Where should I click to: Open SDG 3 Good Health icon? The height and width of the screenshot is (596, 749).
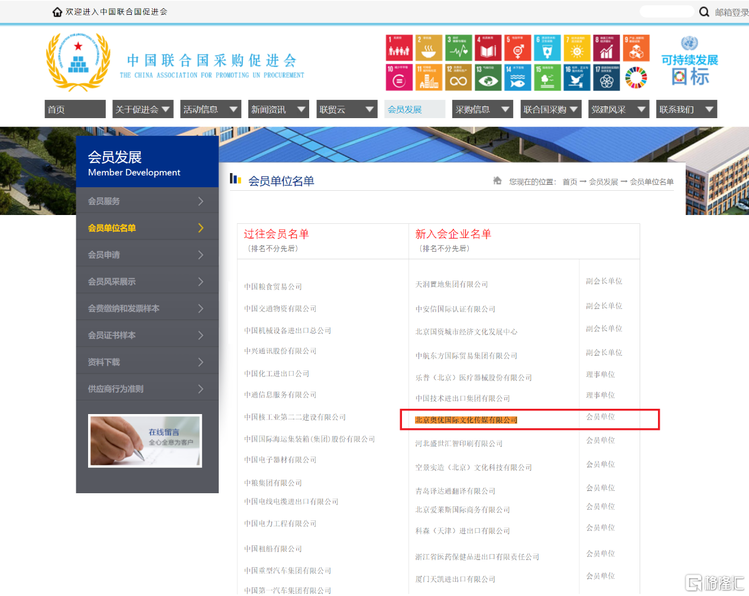point(458,48)
